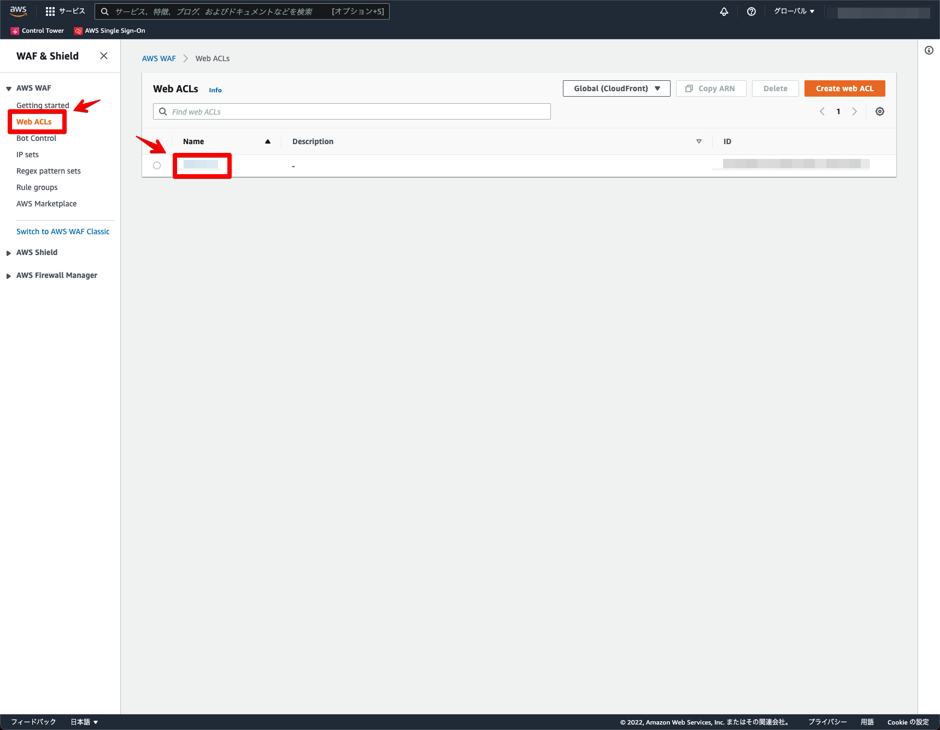Go to next page of Web ACLs
This screenshot has height=730, width=940.
point(854,111)
